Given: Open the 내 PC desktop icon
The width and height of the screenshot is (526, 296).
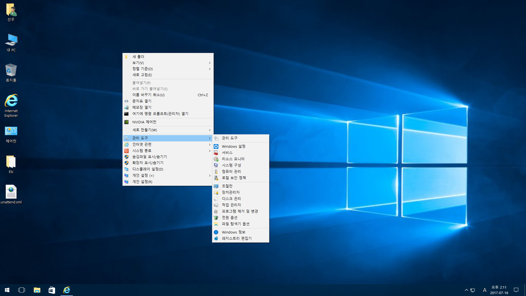Looking at the screenshot, I should click(x=11, y=43).
